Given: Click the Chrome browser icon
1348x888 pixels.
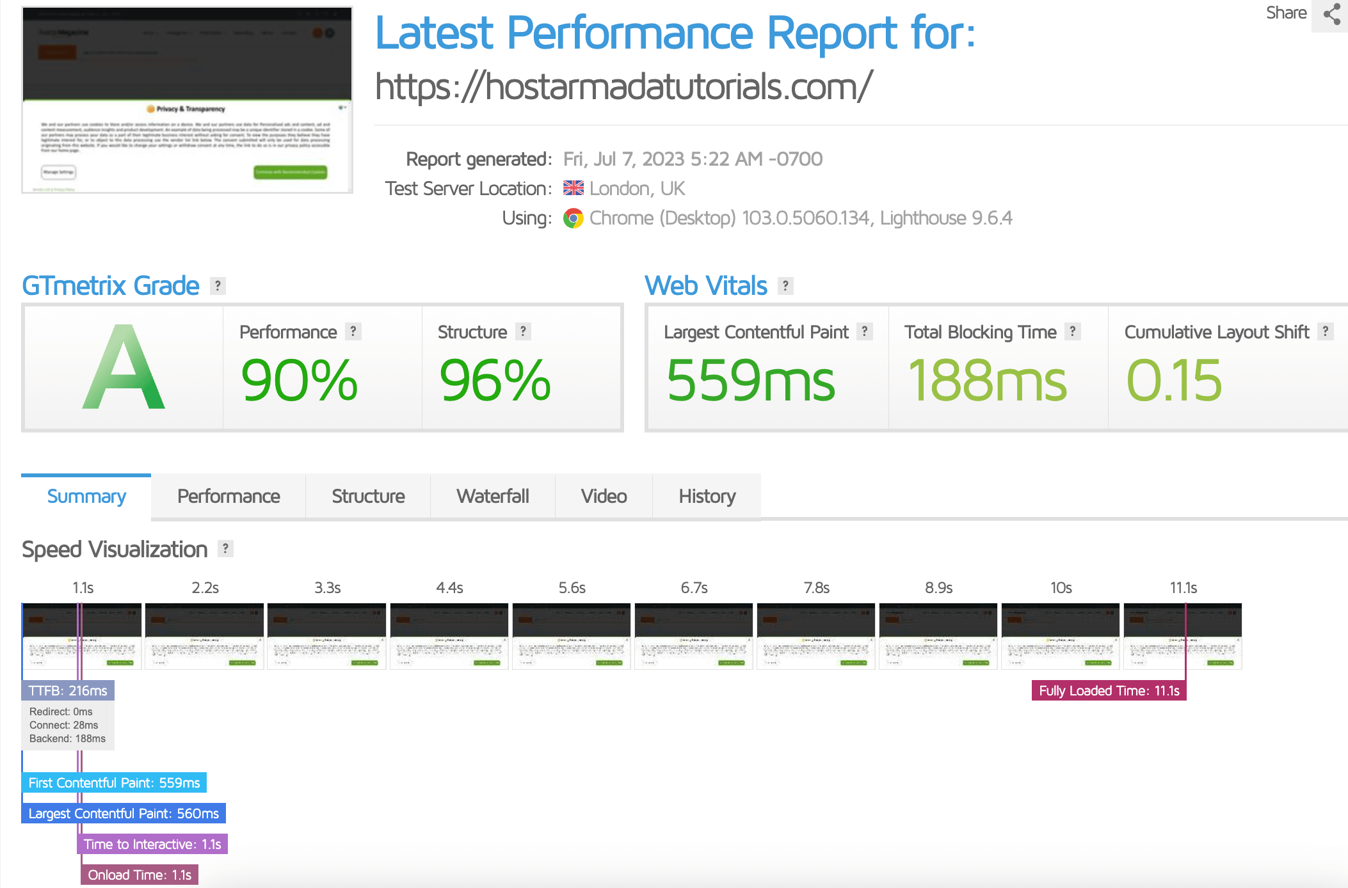Looking at the screenshot, I should click(x=573, y=218).
